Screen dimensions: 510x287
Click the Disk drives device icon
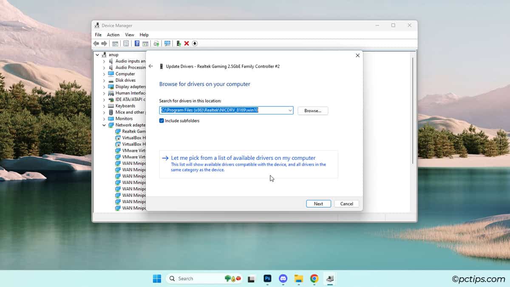pos(111,80)
